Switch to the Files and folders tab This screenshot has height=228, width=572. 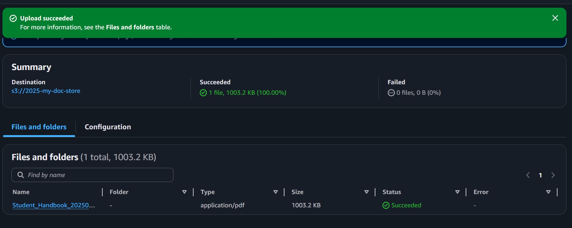pyautogui.click(x=39, y=127)
